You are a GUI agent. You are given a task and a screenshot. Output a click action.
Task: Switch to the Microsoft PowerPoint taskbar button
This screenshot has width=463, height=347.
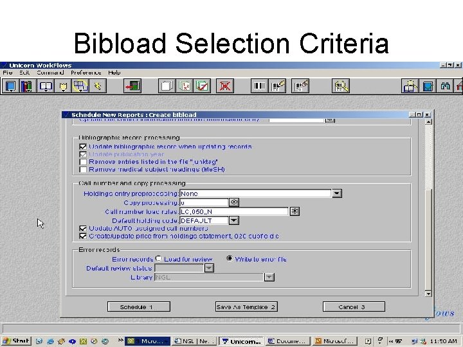tap(335, 341)
